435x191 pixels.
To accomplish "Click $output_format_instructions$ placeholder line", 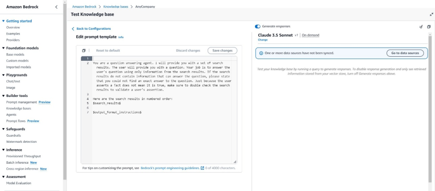I will 117,112.
